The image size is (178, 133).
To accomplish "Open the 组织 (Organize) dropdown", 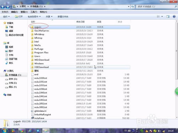I will click(6, 17).
